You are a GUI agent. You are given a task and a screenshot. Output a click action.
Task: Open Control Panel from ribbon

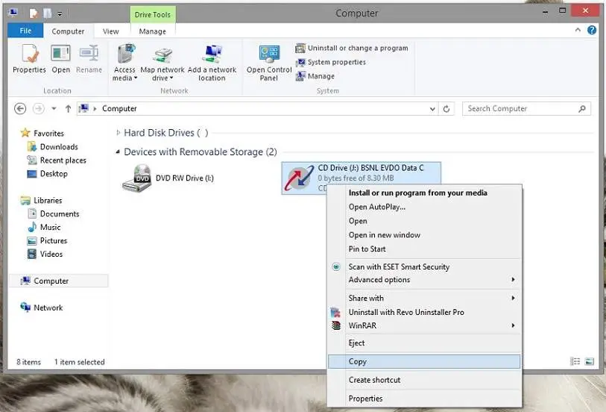coord(269,62)
